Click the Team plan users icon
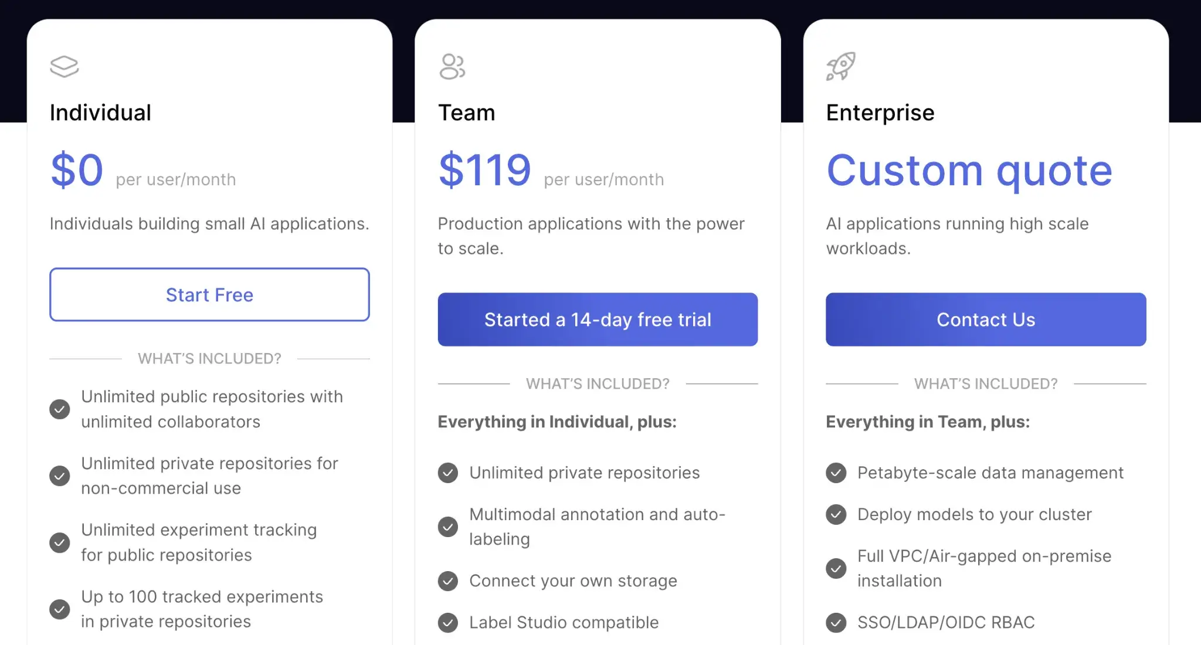 pos(452,66)
